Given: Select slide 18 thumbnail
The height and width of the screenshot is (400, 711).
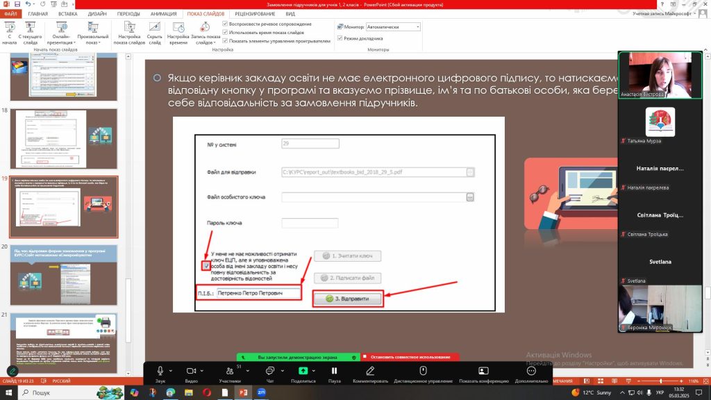Looking at the screenshot, I should click(64, 138).
